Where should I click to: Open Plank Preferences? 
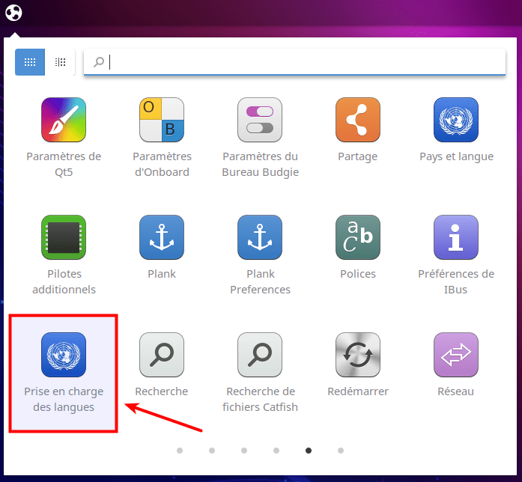pyautogui.click(x=260, y=237)
